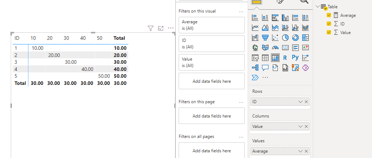Open the Analytics magnifier tab
The image size is (372, 158).
pos(304,2)
